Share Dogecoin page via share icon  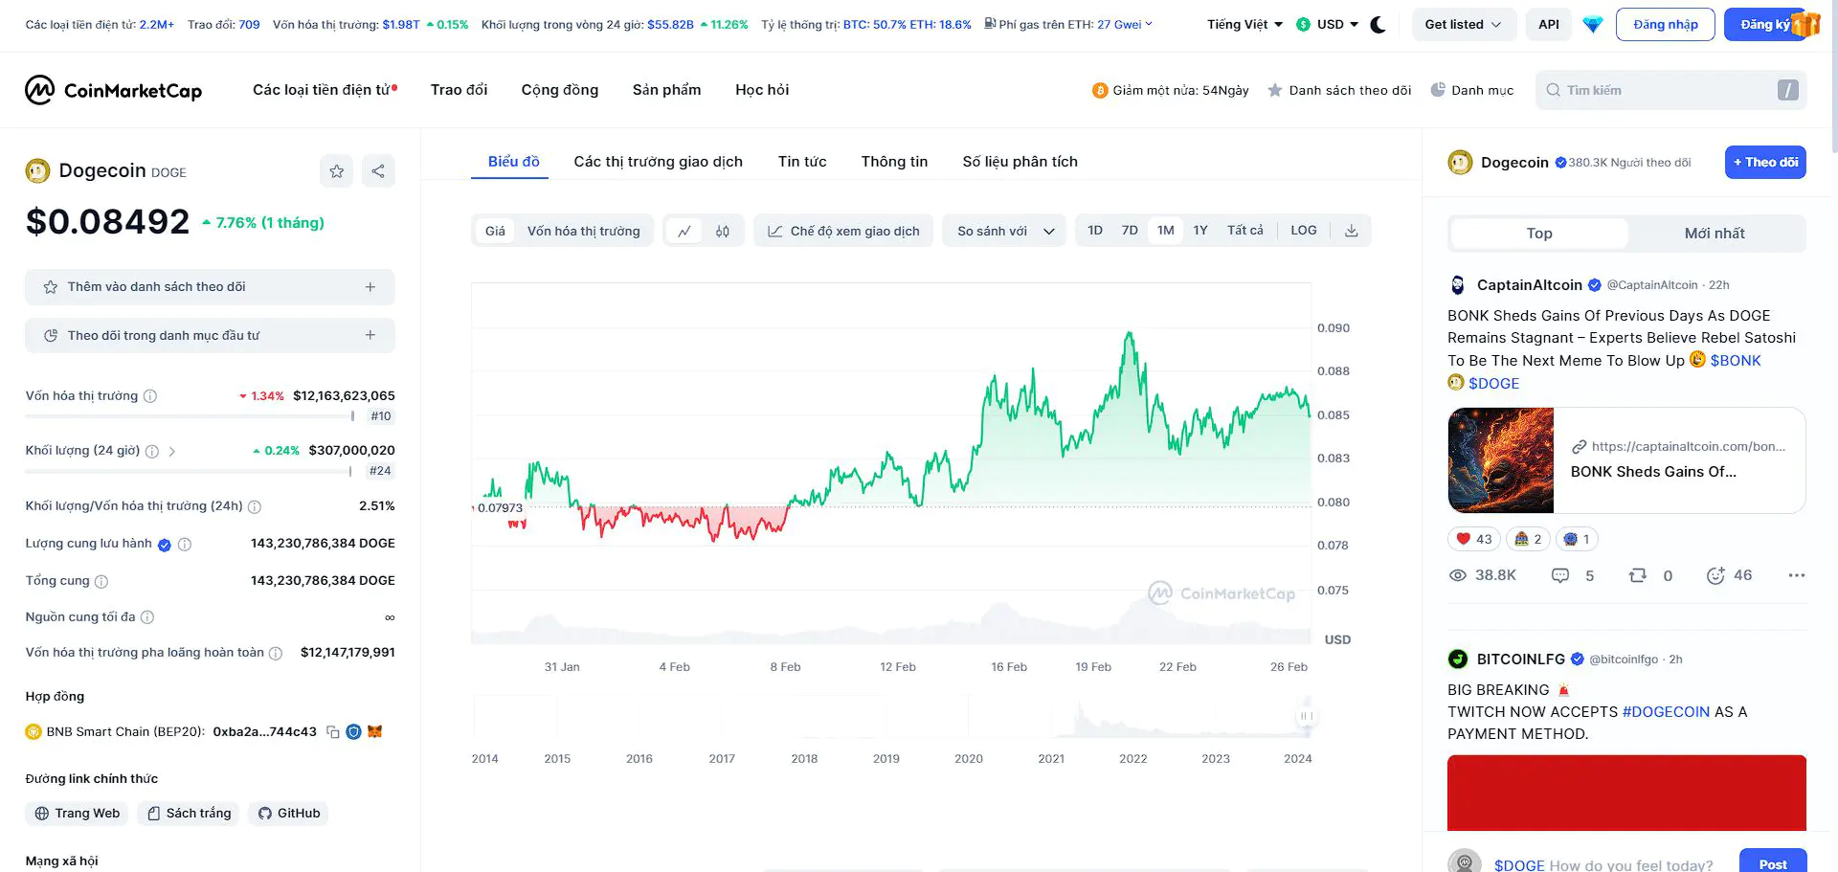(x=378, y=171)
